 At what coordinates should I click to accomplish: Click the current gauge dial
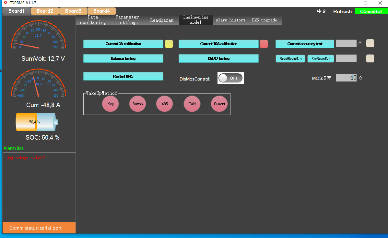coord(38,83)
